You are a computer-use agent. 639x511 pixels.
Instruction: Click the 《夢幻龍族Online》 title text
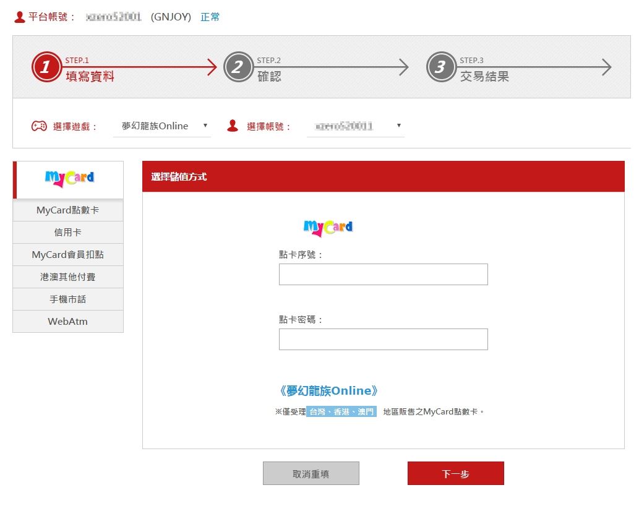328,391
